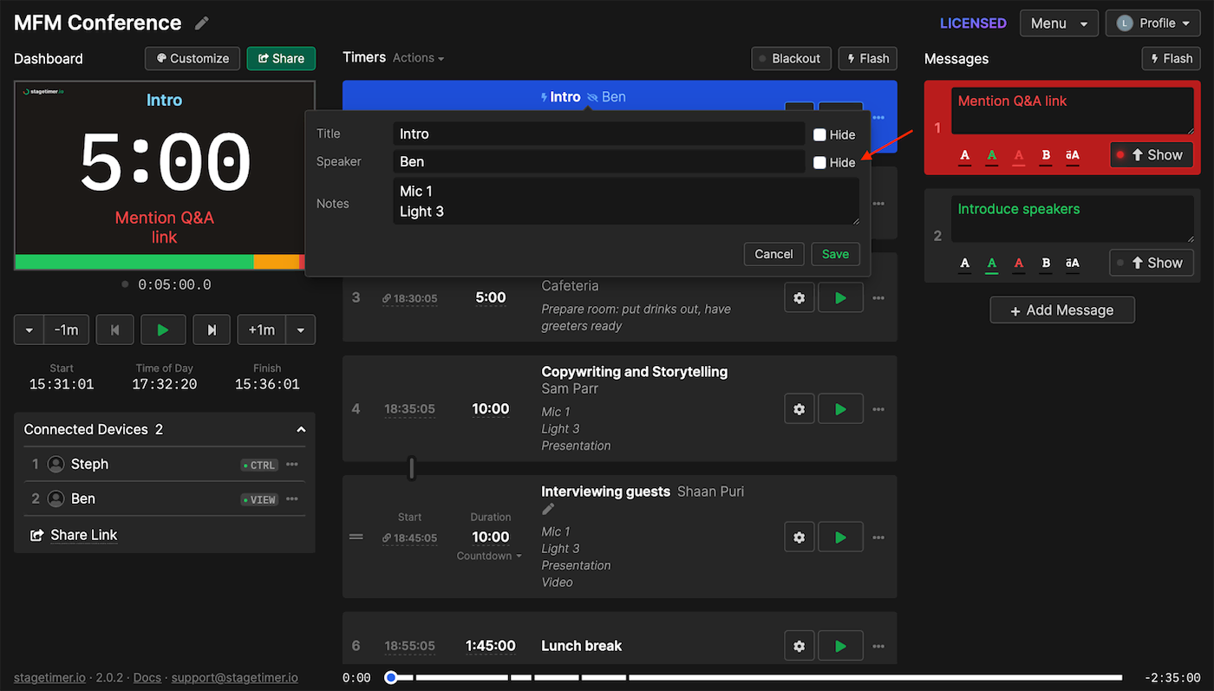Screen dimensions: 1214x691
Task: Toggle the Hide checkbox for Title
Action: [819, 134]
